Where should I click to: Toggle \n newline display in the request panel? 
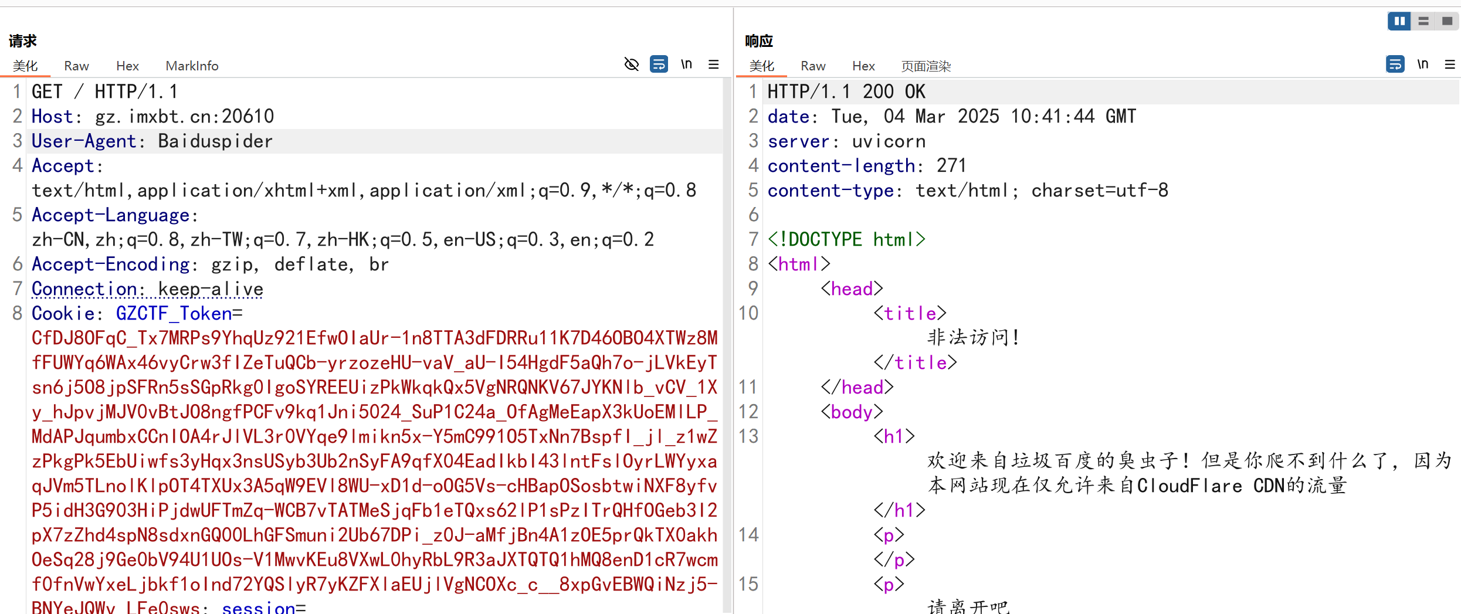pyautogui.click(x=686, y=64)
